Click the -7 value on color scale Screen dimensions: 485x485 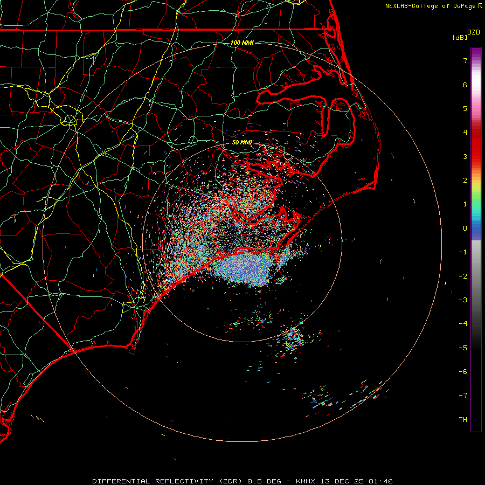pos(463,396)
